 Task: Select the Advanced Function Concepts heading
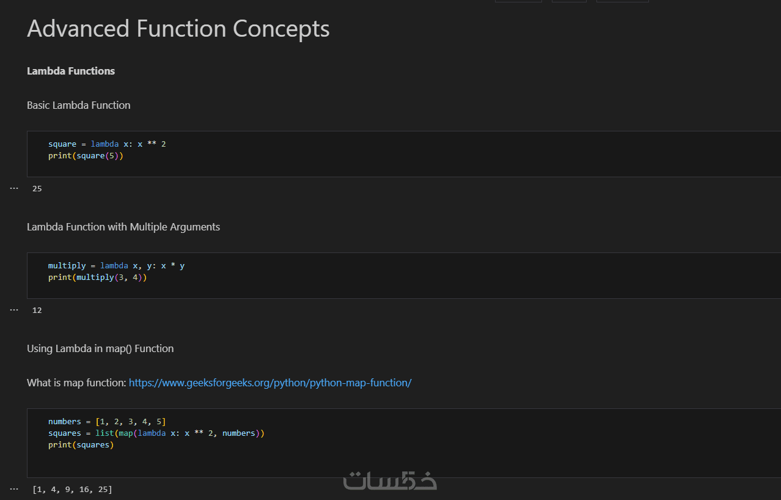pos(178,29)
